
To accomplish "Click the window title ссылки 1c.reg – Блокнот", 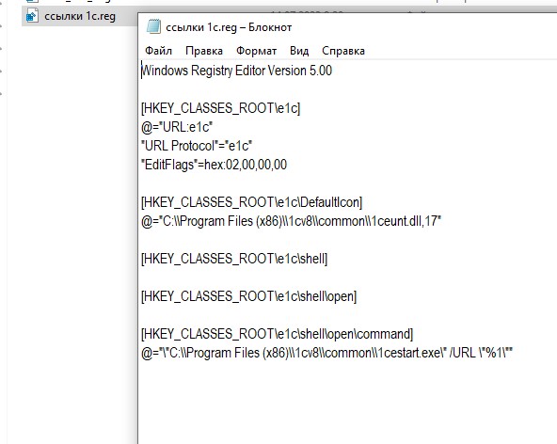I will [x=229, y=27].
